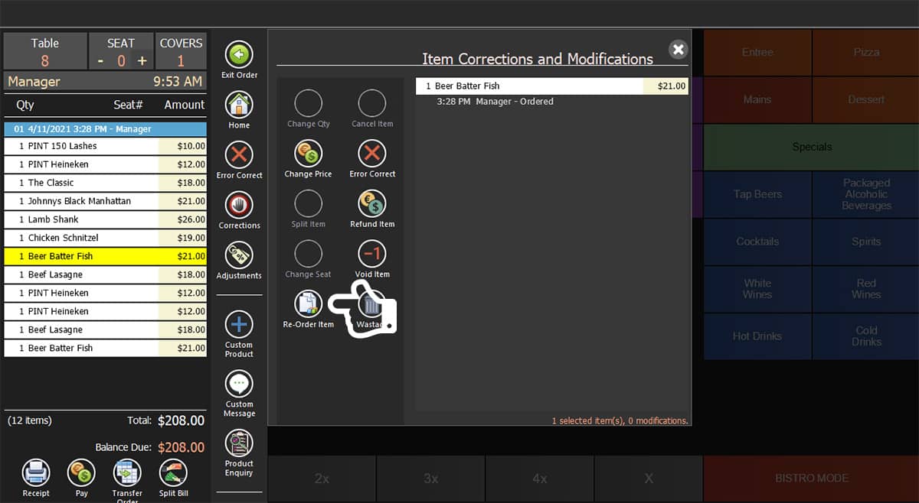Open Corrections hand icon in sidebar
Screen dimensions: 919x503
239,206
